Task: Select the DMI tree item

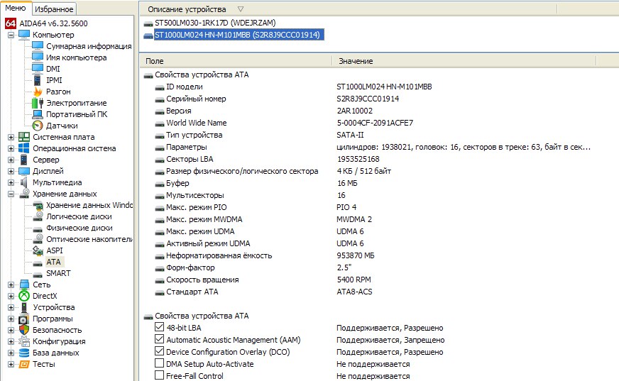Action: coord(53,69)
